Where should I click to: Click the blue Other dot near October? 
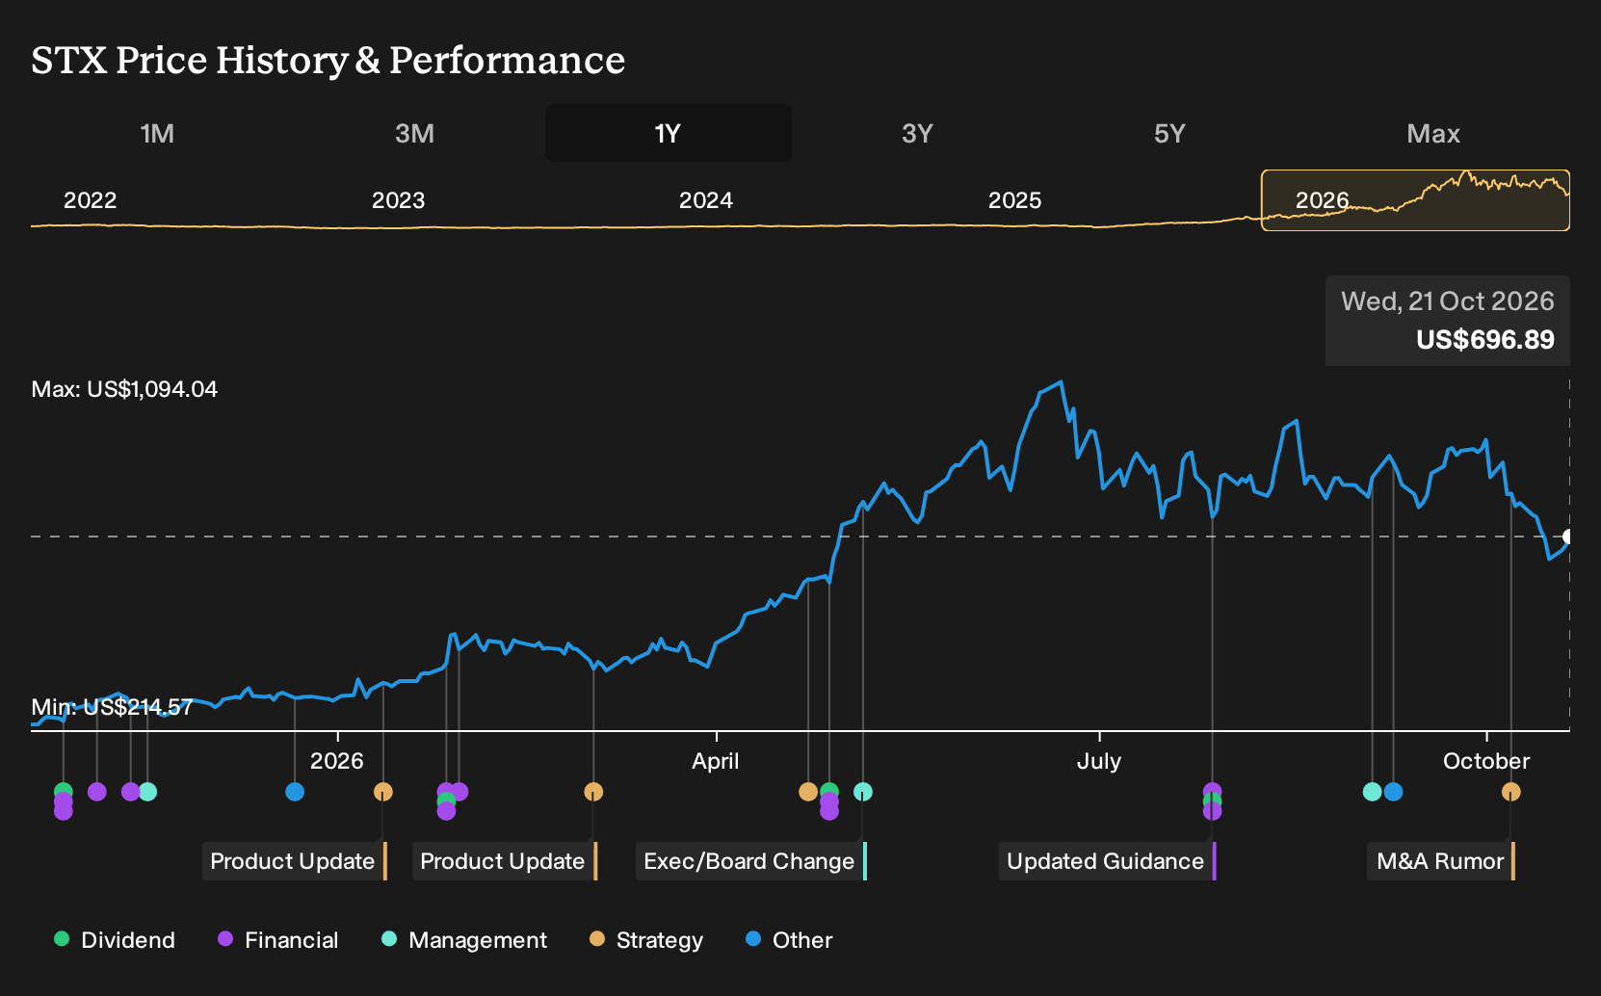pos(1393,792)
